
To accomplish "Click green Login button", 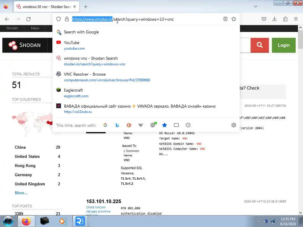I will pos(284,45).
